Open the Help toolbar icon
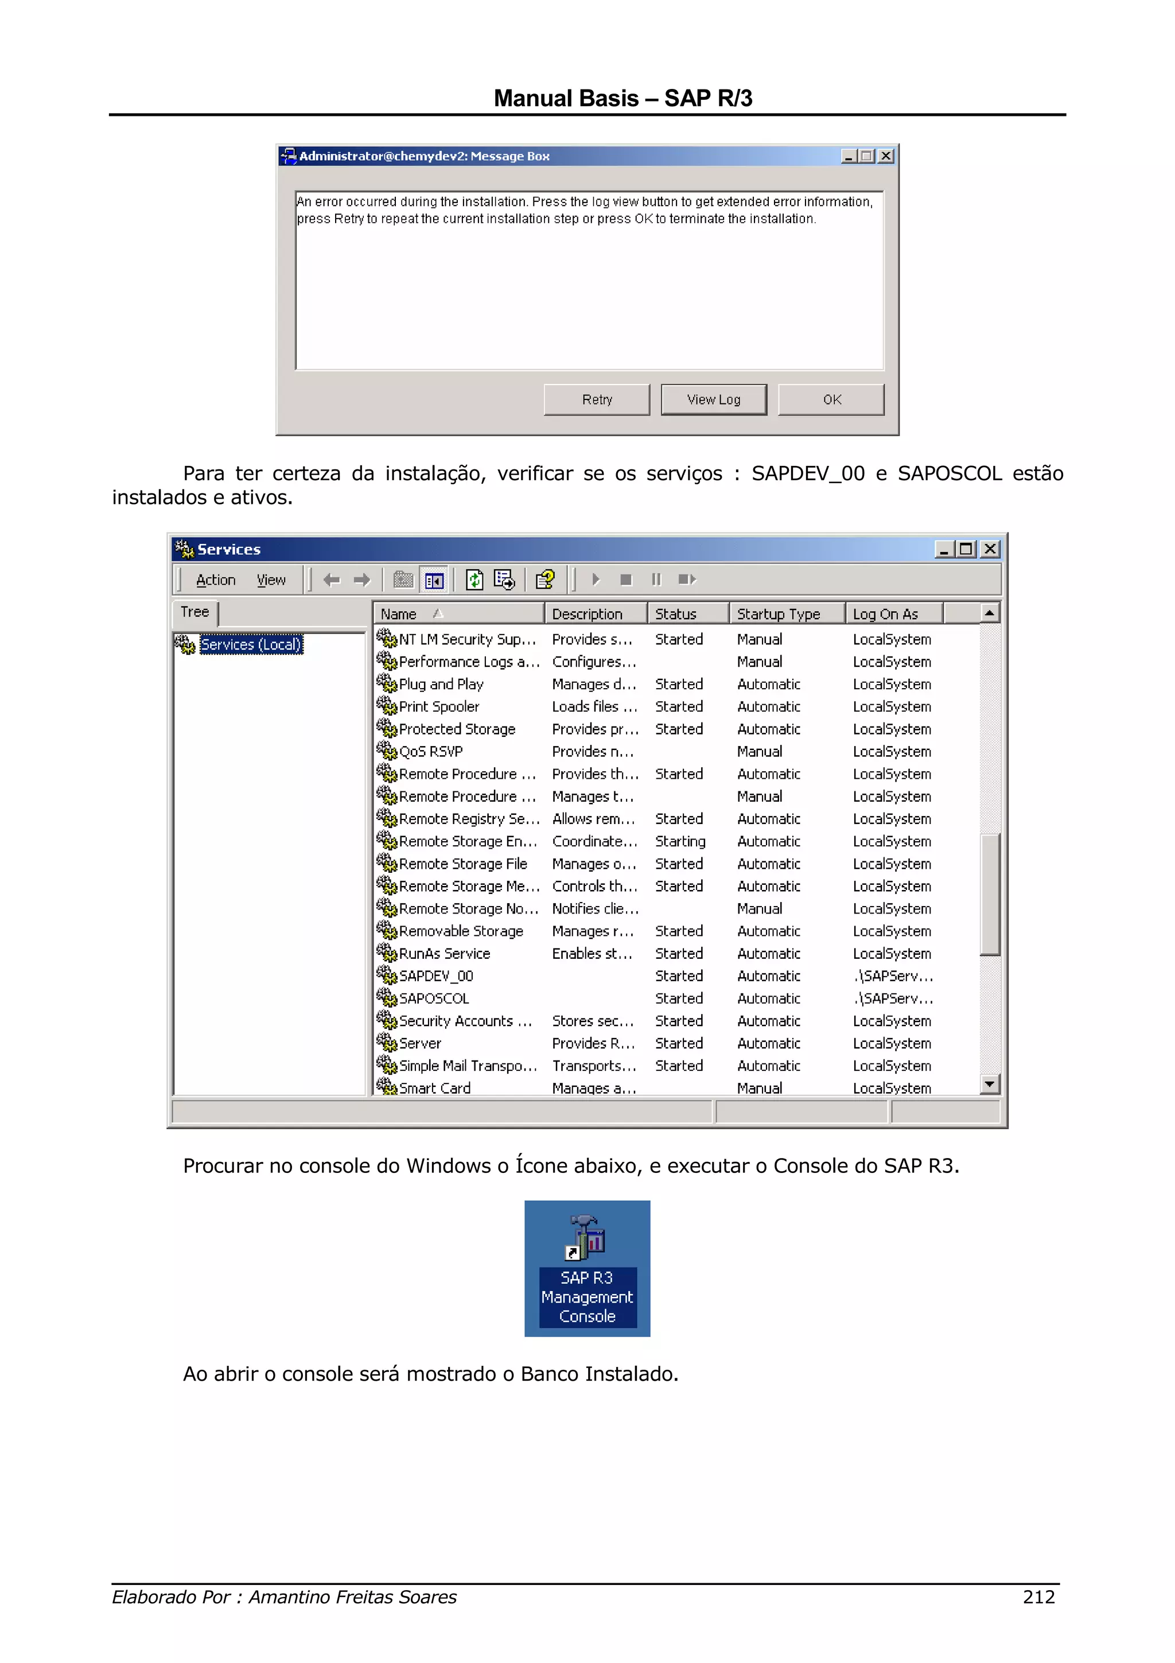 tap(545, 580)
